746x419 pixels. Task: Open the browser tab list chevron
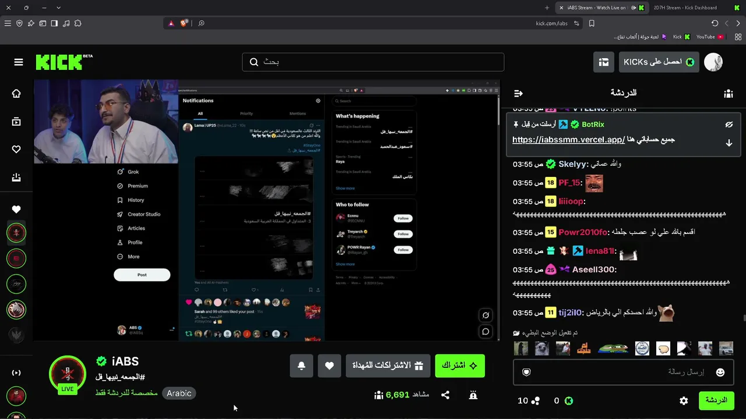(x=58, y=8)
